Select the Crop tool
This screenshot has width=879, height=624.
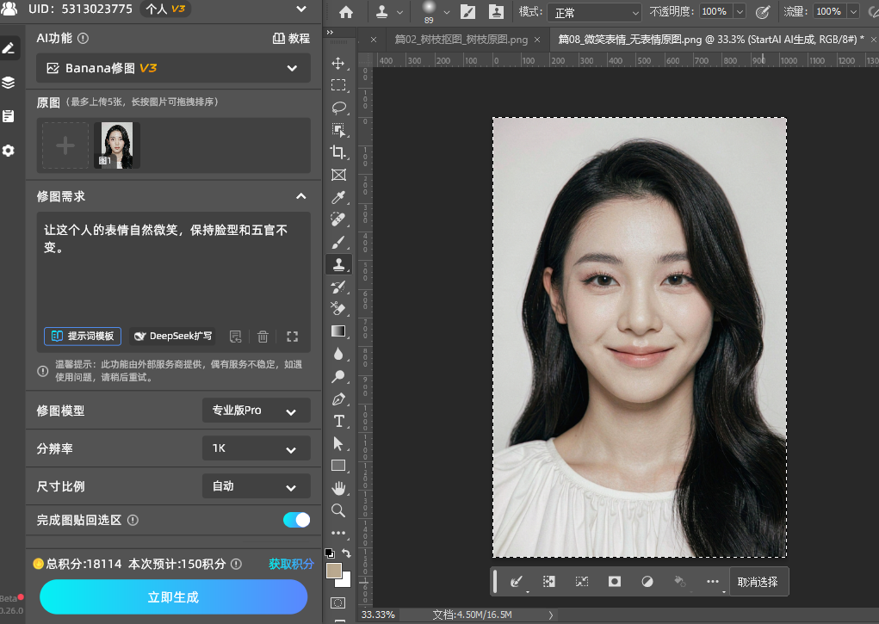tap(338, 152)
